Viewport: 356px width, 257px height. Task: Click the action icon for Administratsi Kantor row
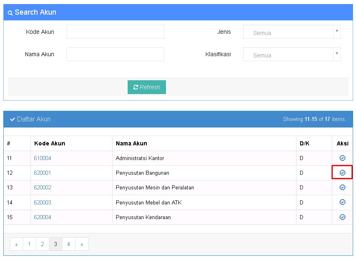342,158
